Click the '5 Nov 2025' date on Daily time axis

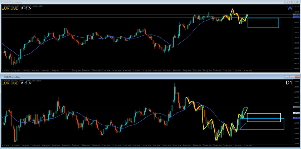106,145
